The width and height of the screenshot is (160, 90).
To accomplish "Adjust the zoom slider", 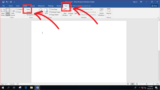I will point(147,84).
